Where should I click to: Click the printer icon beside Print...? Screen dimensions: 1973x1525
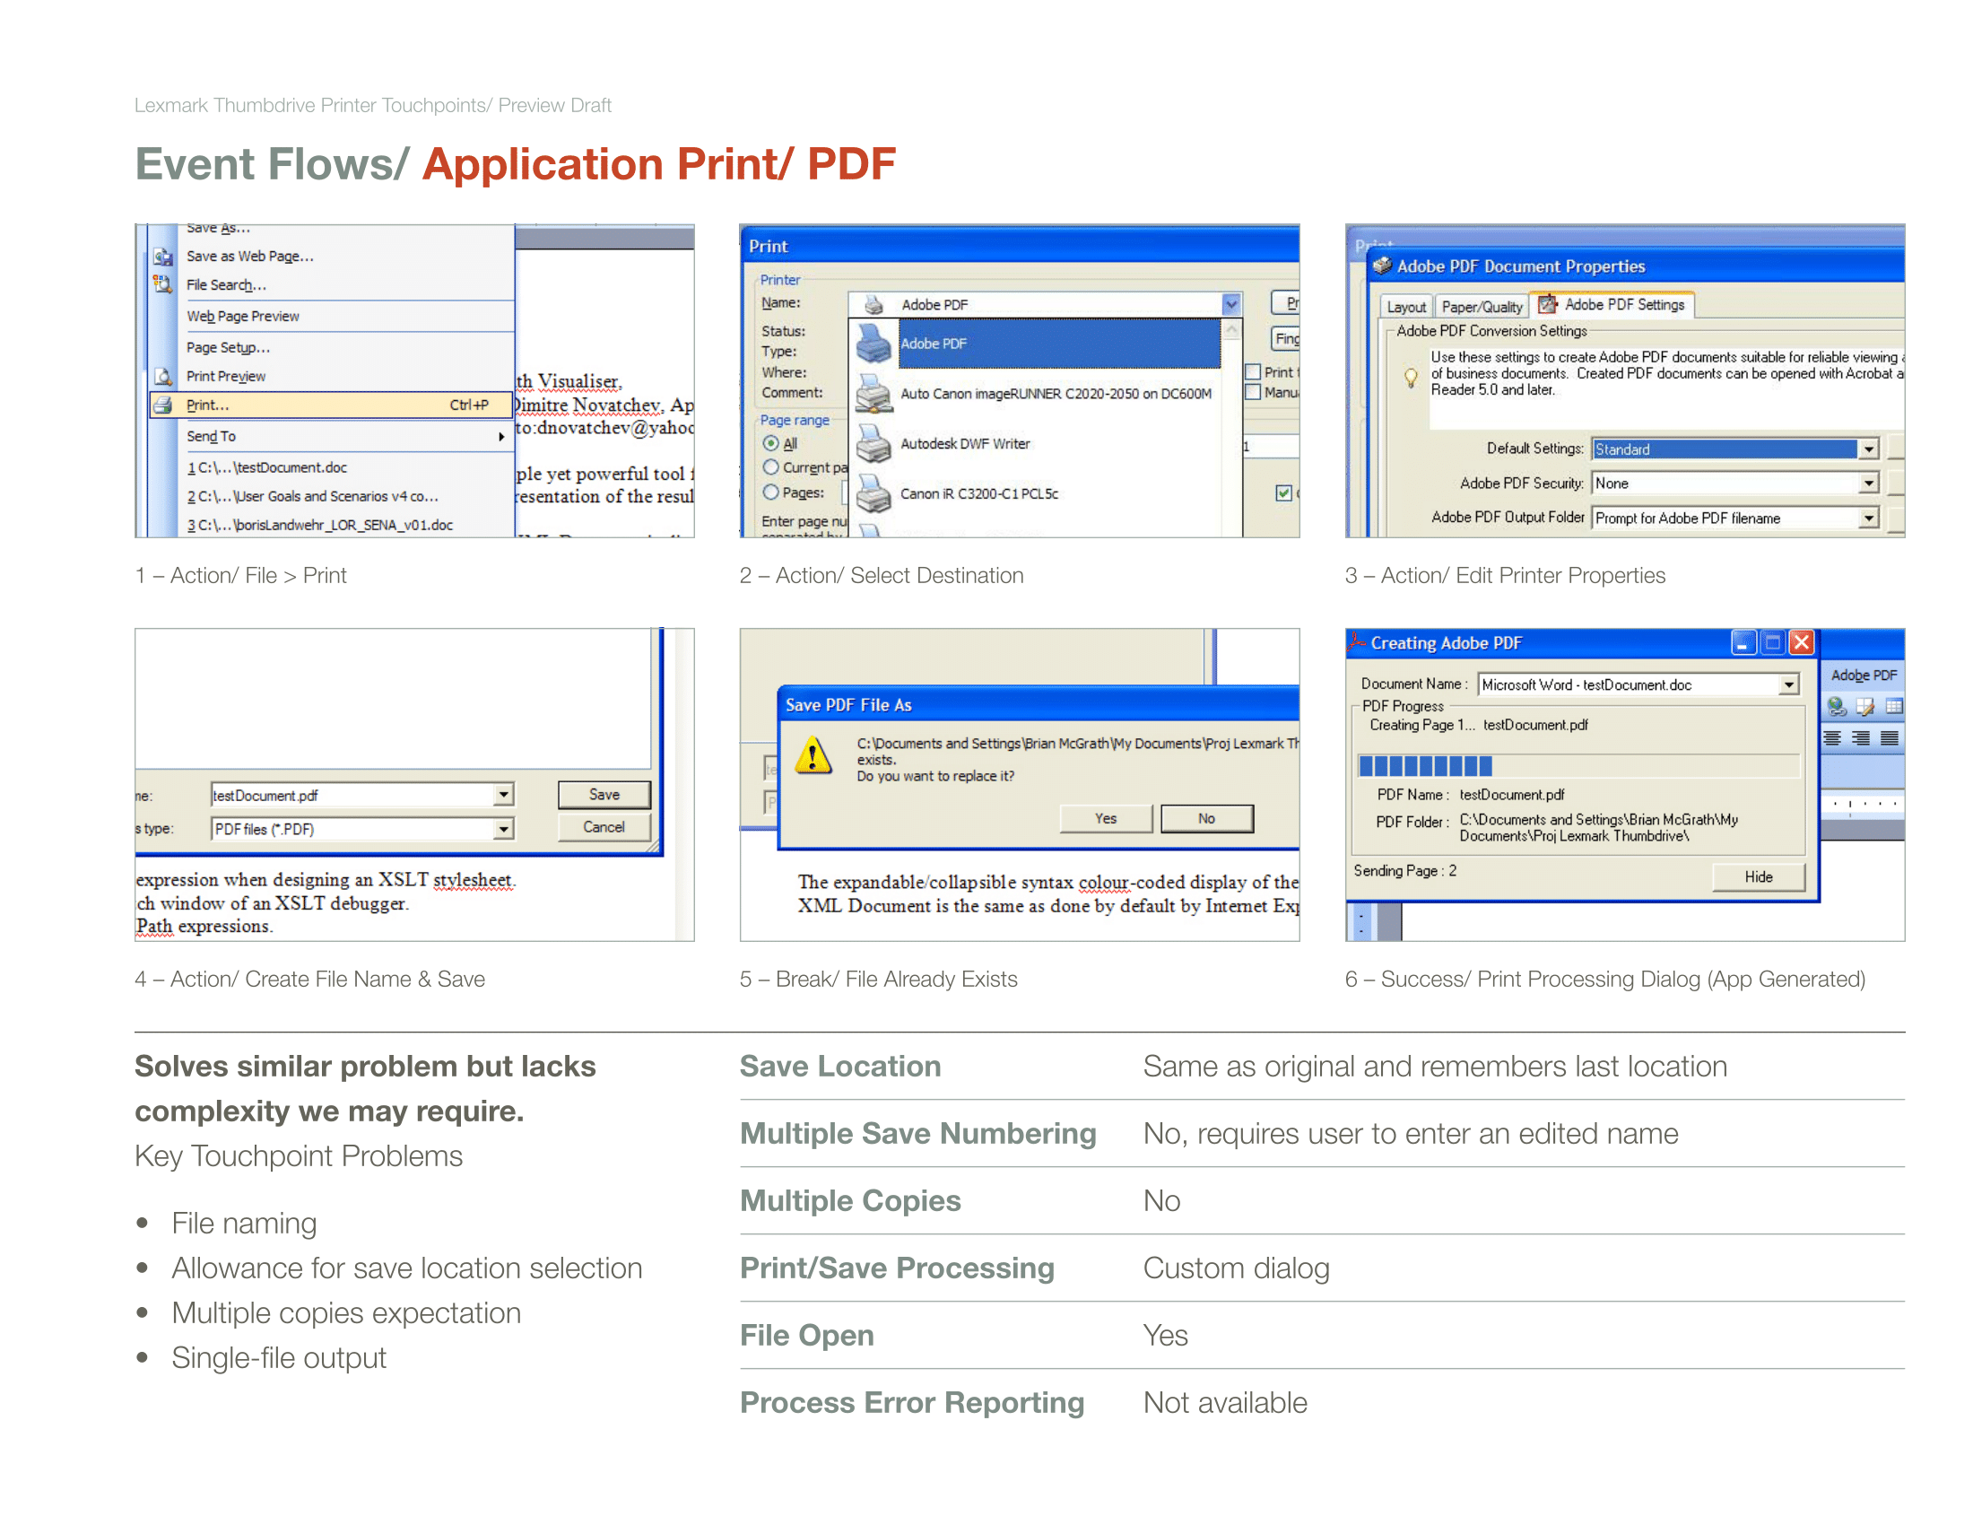pos(162,405)
